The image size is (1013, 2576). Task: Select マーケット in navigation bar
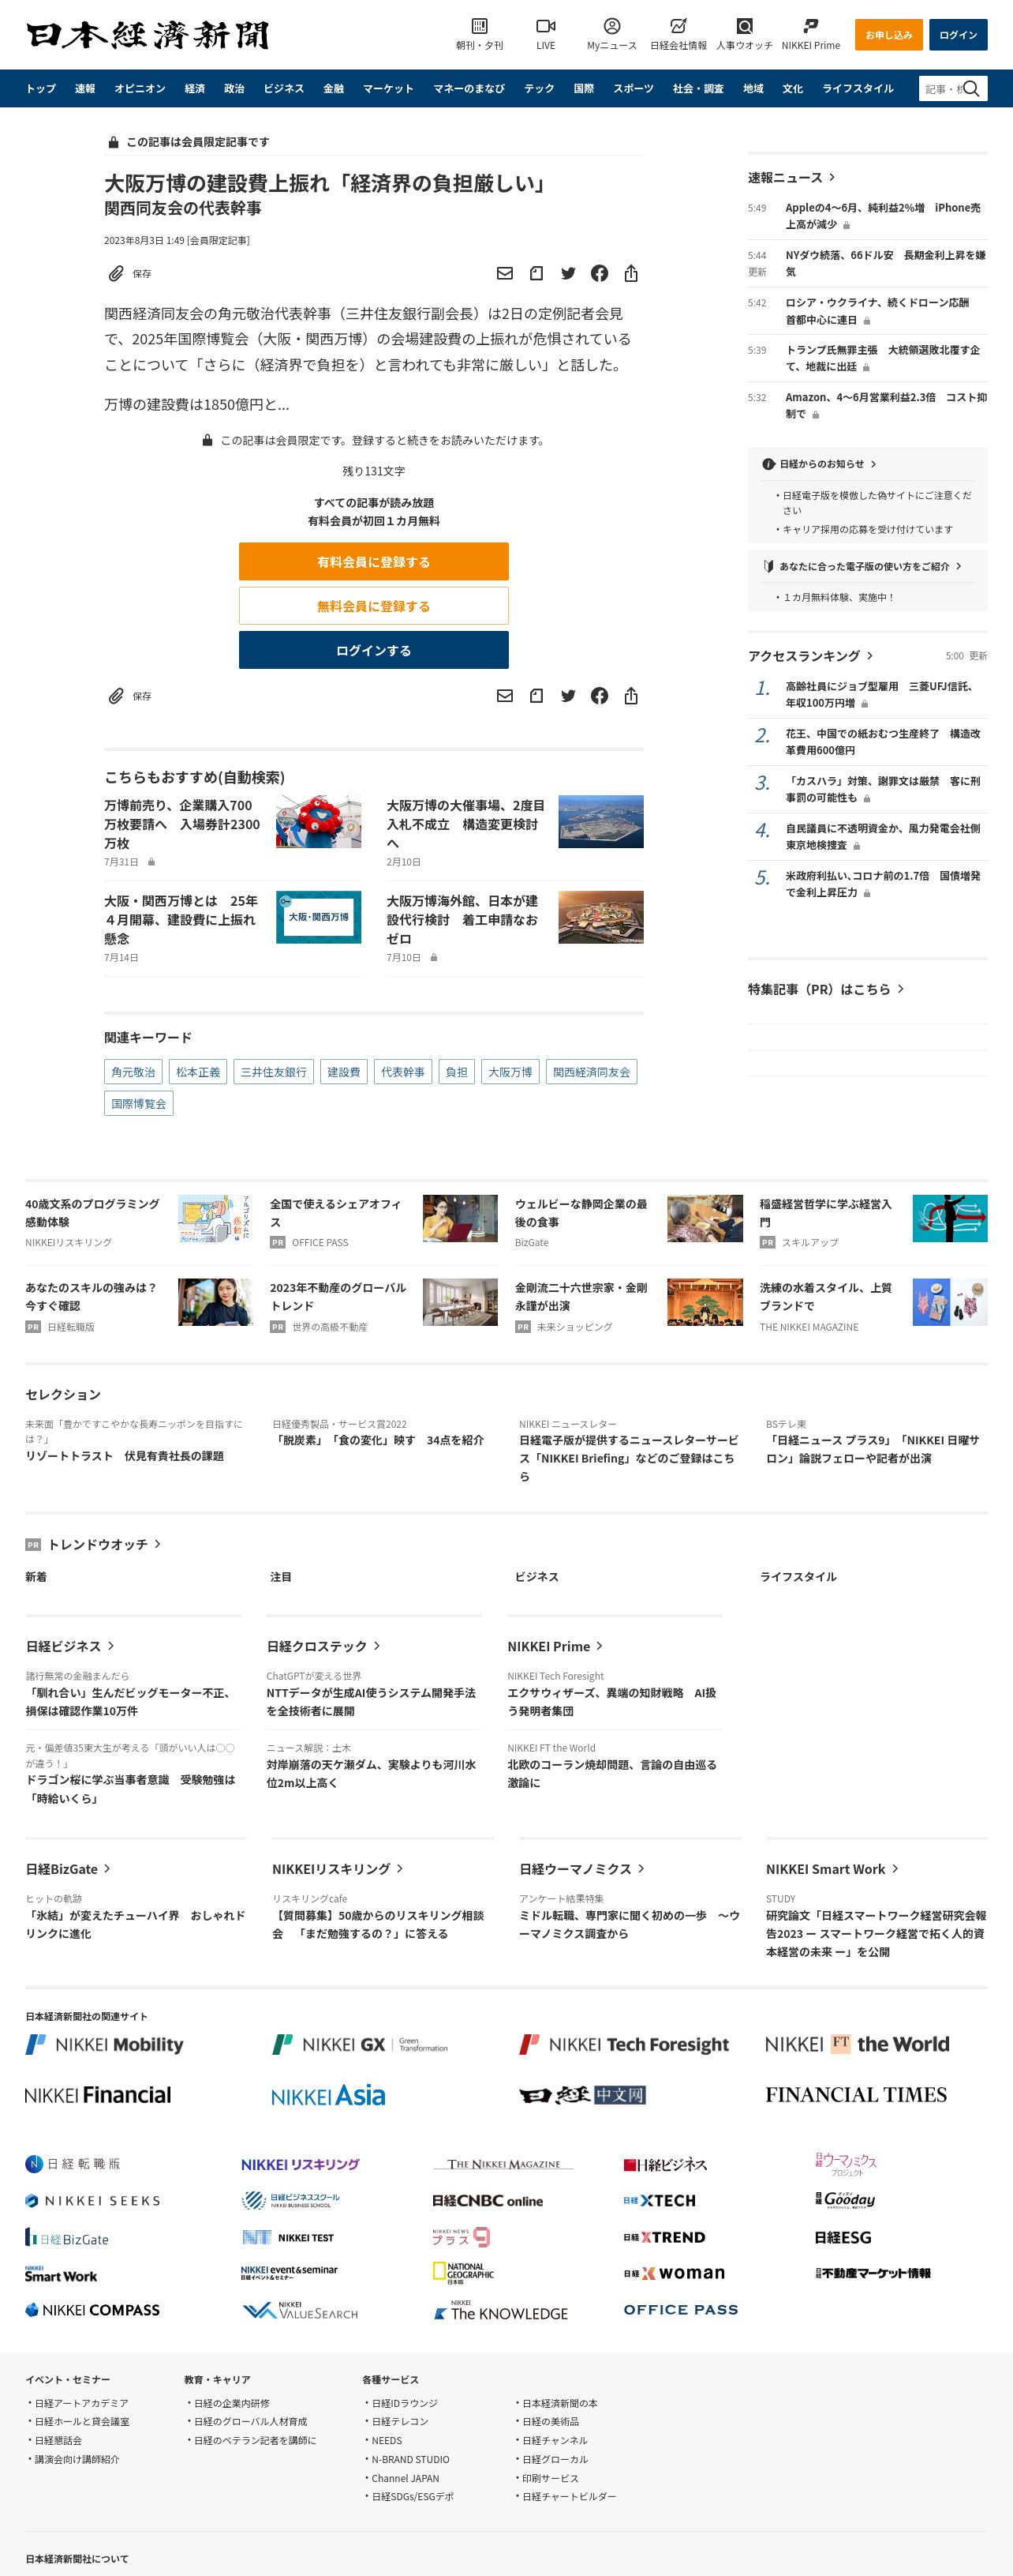387,89
